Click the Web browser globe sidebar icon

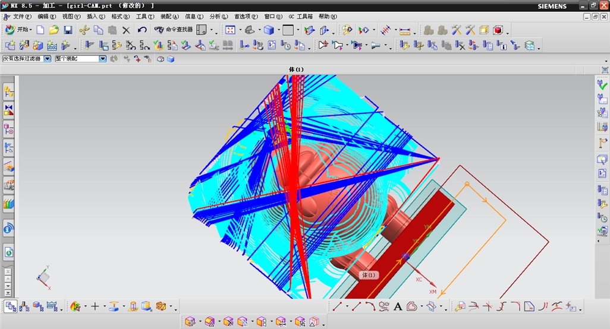[x=8, y=253]
